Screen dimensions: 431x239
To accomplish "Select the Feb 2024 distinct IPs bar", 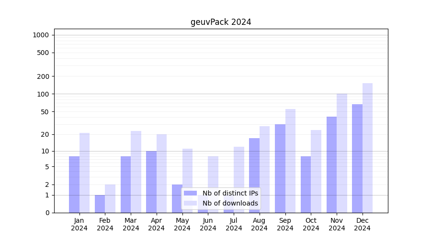I will click(x=100, y=204).
